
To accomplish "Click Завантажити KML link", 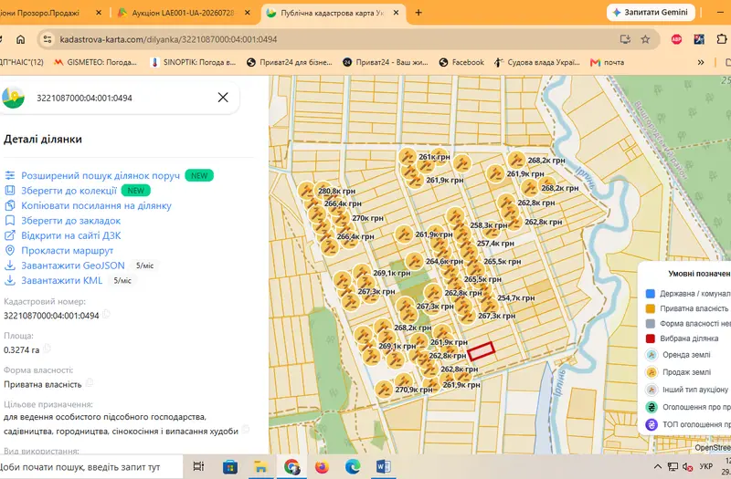I will coord(61,280).
